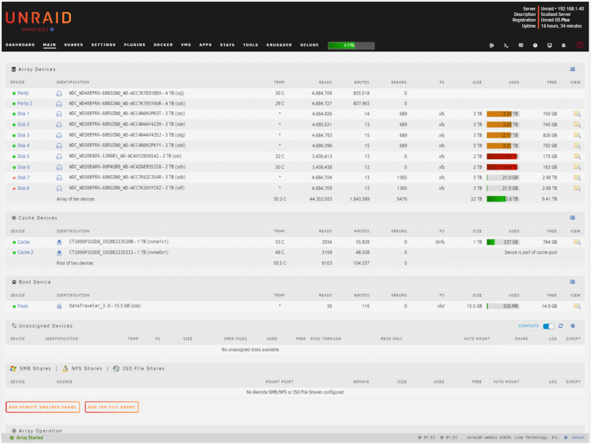Open the log icon in top bar

(x=564, y=46)
